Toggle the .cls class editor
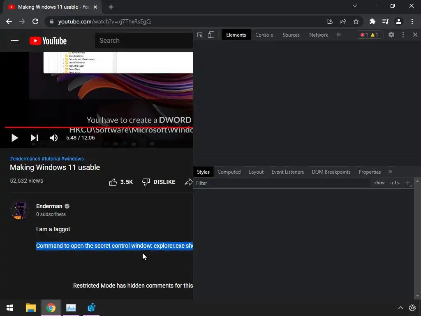 (394, 183)
